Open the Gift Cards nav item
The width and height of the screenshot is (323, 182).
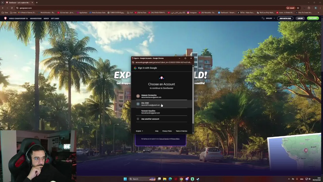pos(55,18)
